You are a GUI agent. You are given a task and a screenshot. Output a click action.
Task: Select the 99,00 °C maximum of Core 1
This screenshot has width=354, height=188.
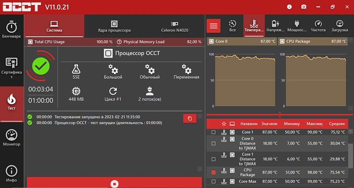tap(315, 132)
